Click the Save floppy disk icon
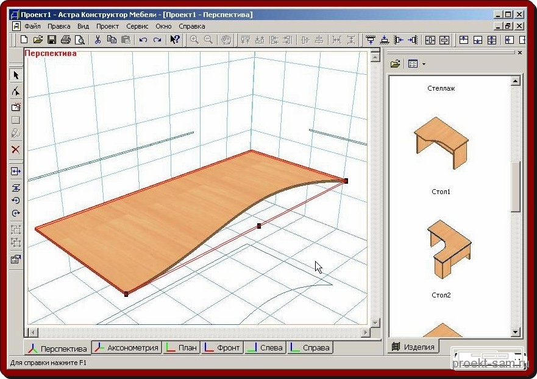This screenshot has width=537, height=379. click(x=52, y=40)
